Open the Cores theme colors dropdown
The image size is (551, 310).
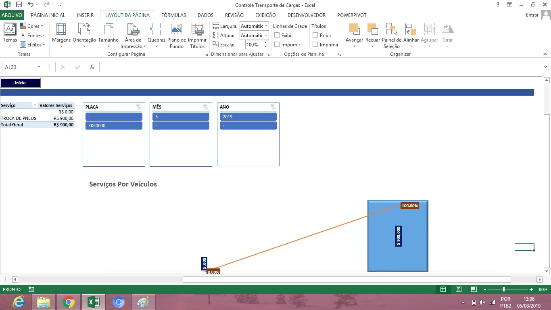pos(32,26)
